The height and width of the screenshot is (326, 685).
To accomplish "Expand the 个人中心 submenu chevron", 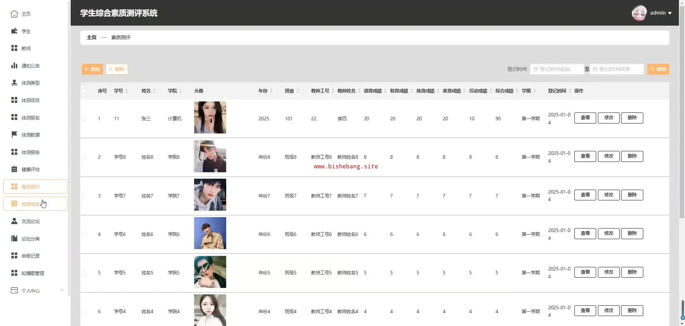I will pyautogui.click(x=62, y=290).
